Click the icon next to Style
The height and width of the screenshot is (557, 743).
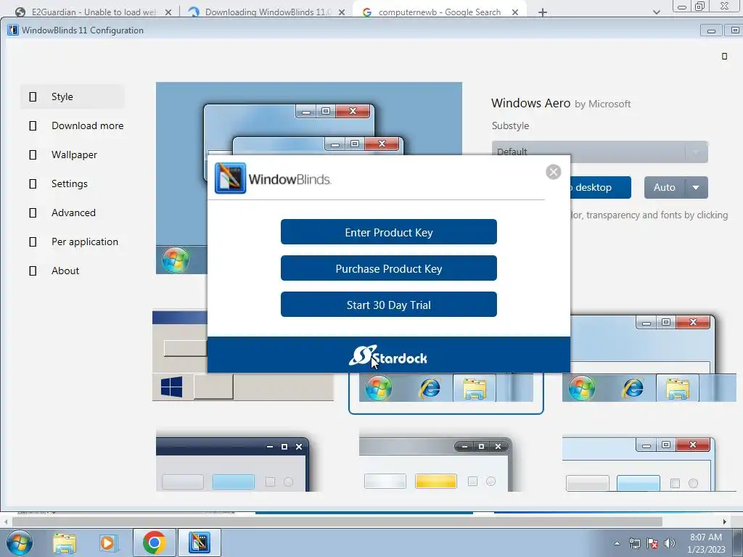33,96
